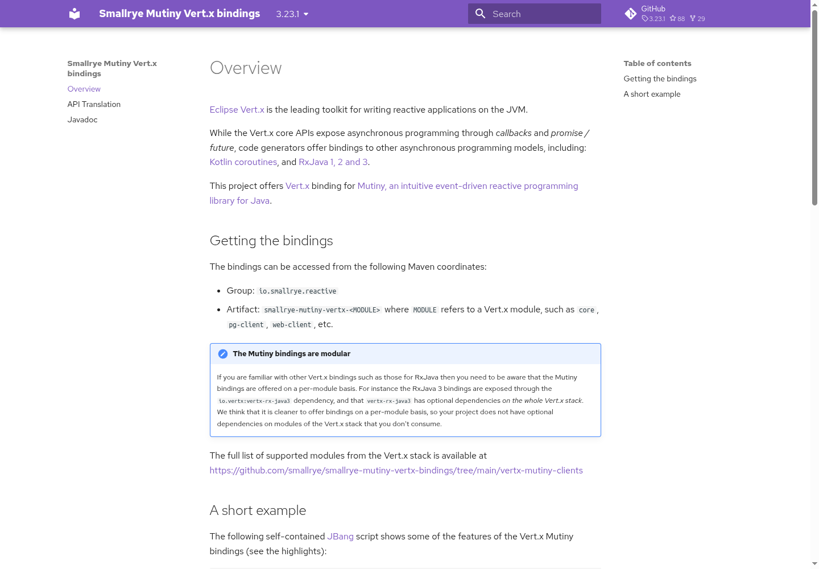Jump to A short example section

(x=652, y=94)
